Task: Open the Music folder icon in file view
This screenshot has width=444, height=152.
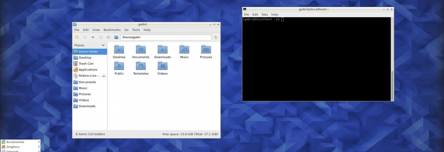Action: click(184, 49)
